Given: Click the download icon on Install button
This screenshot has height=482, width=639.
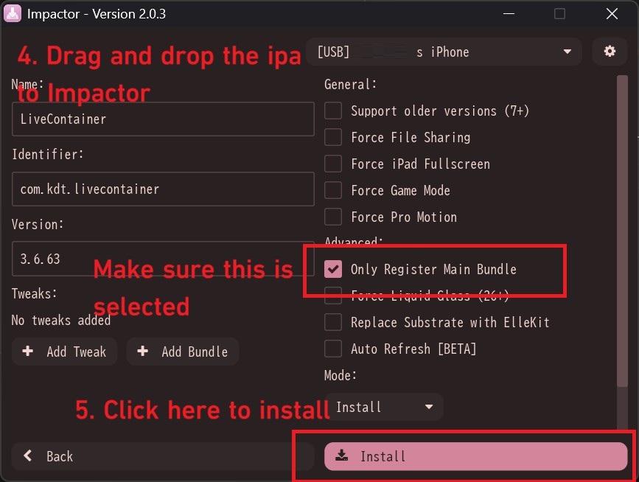Looking at the screenshot, I should 341,455.
